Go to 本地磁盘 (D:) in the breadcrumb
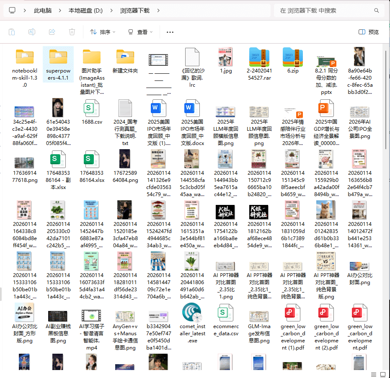 tap(85, 10)
